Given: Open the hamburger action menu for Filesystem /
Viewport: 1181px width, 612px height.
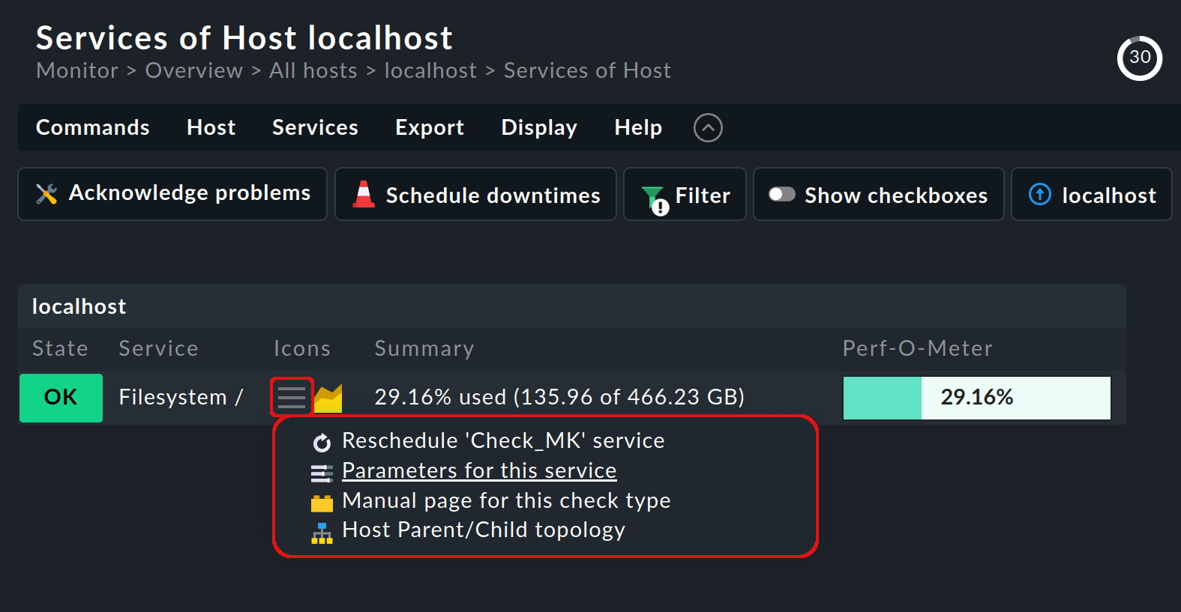Looking at the screenshot, I should point(292,398).
